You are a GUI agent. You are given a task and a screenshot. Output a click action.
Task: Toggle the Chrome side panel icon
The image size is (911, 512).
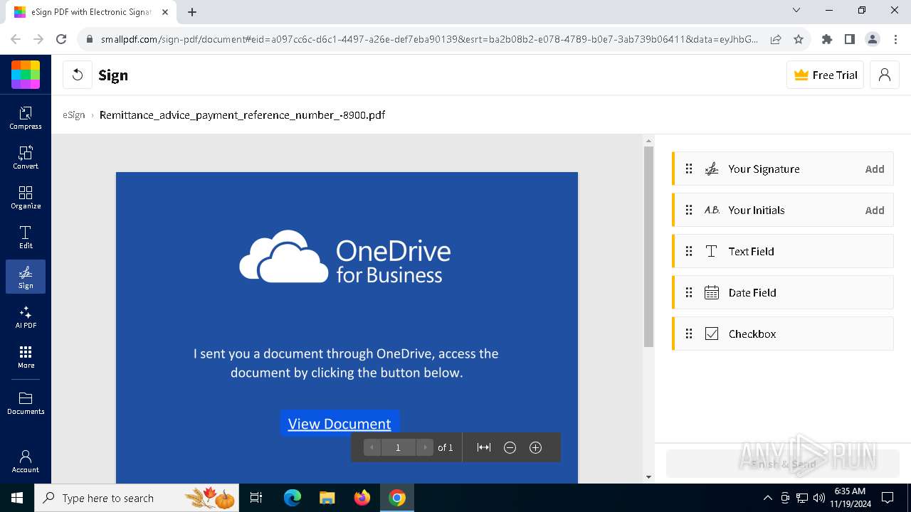(849, 39)
